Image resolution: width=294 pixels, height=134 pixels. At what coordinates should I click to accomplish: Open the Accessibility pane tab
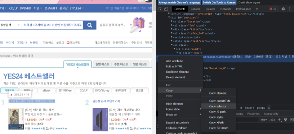[x=271, y=114]
